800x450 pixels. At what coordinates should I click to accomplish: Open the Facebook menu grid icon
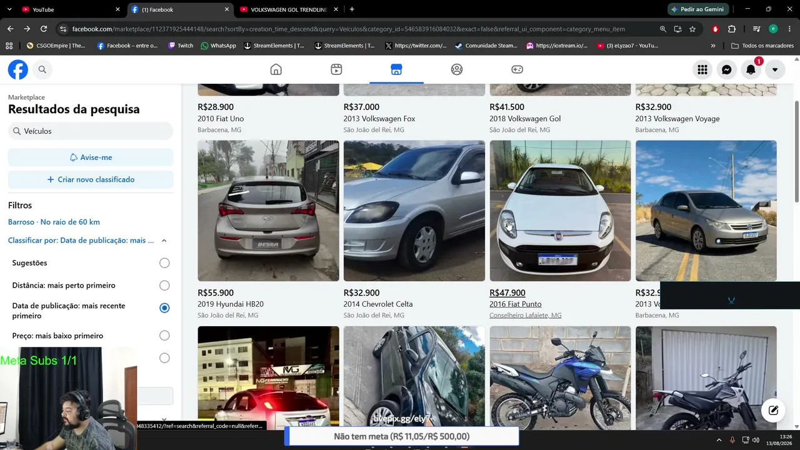pyautogui.click(x=702, y=69)
